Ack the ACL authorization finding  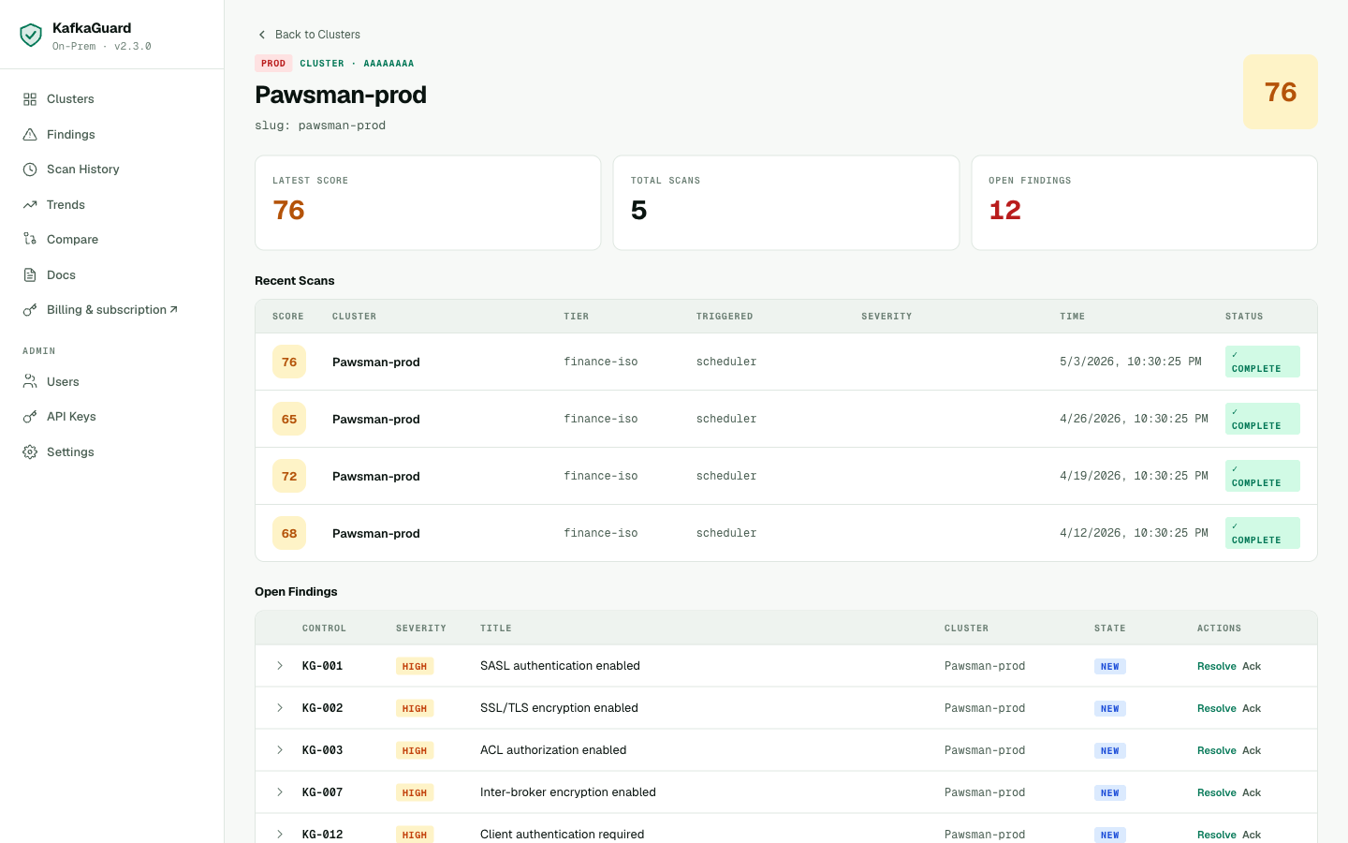click(1252, 751)
